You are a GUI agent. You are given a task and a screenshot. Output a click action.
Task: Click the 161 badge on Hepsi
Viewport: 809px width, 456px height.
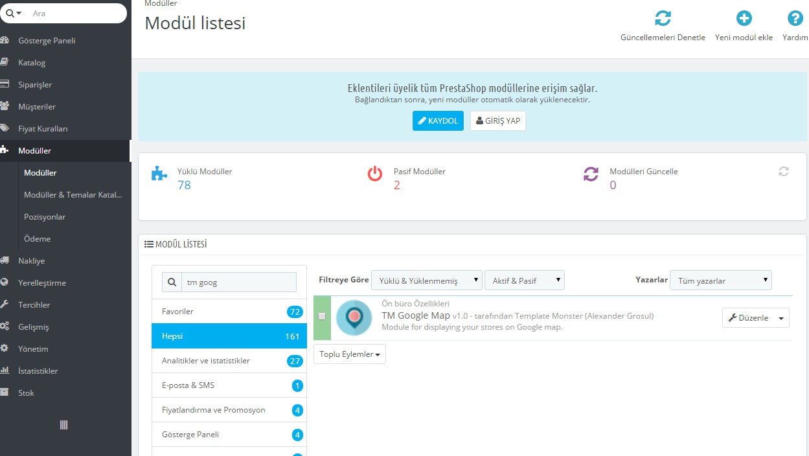292,336
